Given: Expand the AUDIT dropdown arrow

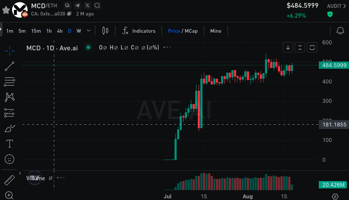Looking at the screenshot, I should coord(344,6).
